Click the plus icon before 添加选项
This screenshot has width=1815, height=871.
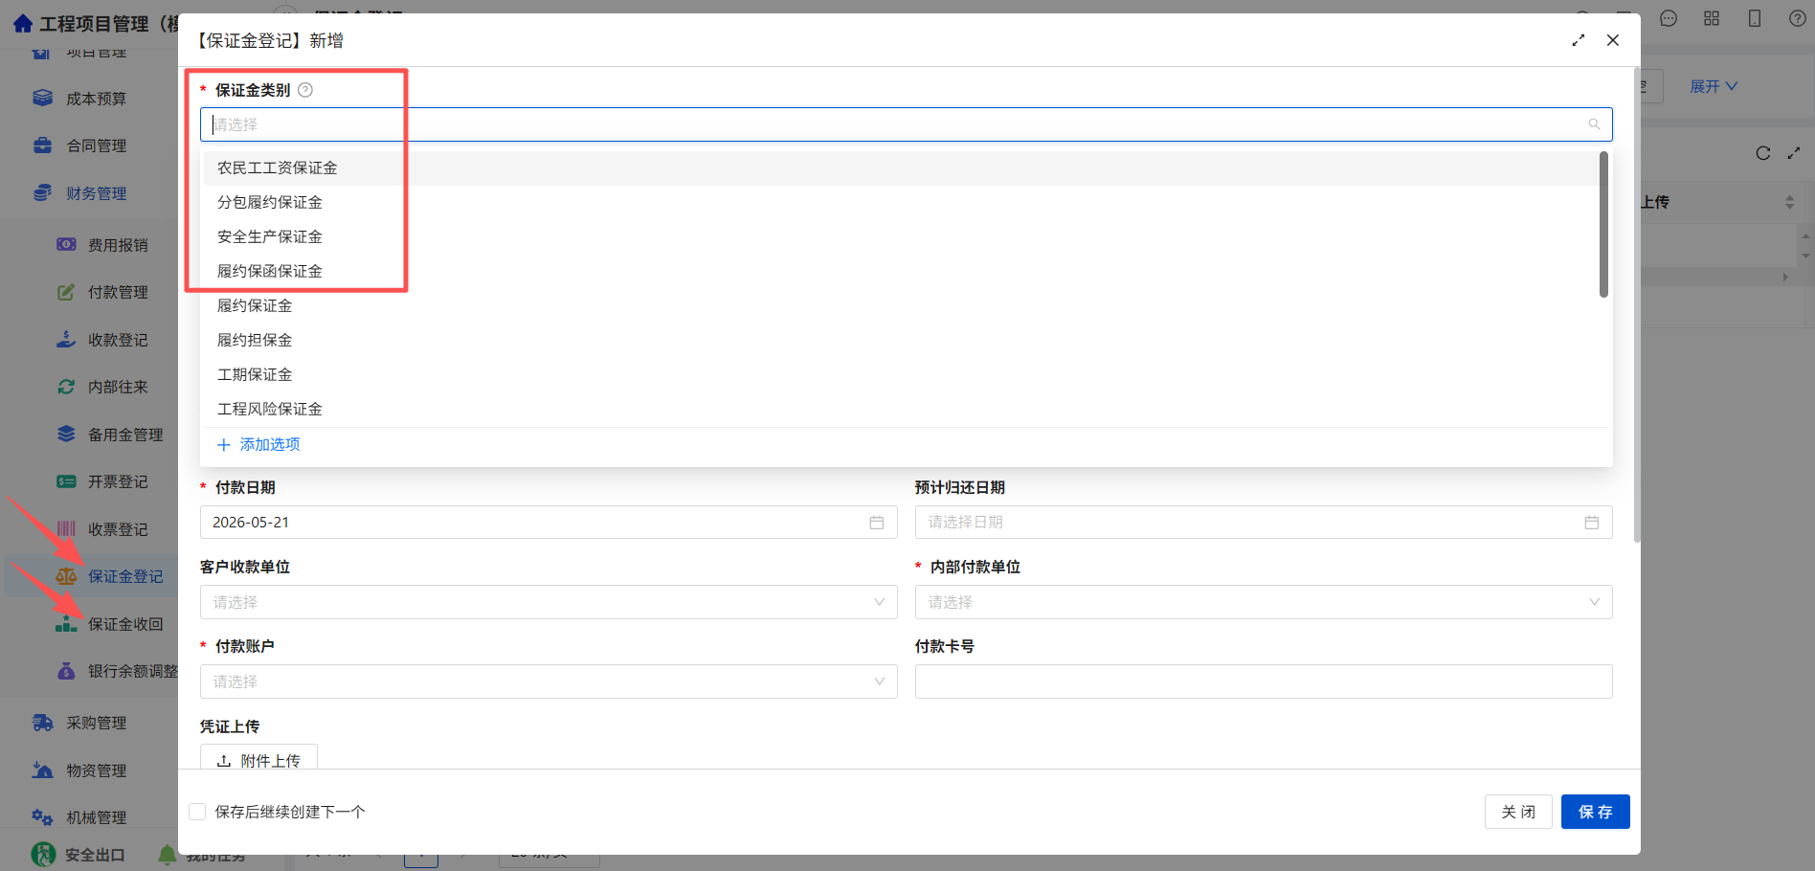224,445
